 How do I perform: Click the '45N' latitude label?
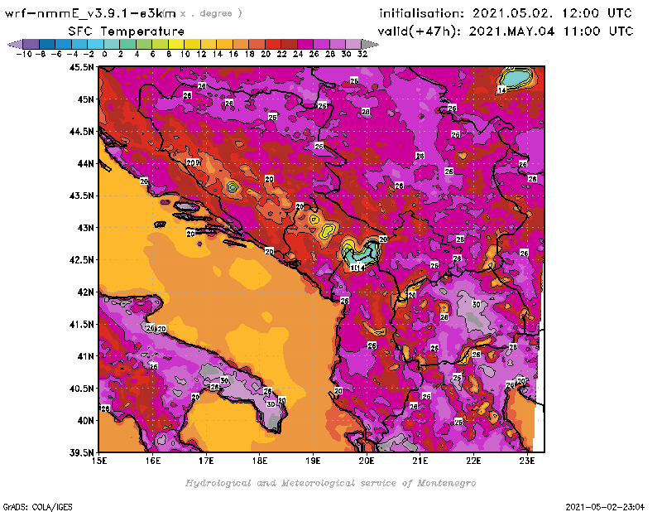tap(86, 99)
